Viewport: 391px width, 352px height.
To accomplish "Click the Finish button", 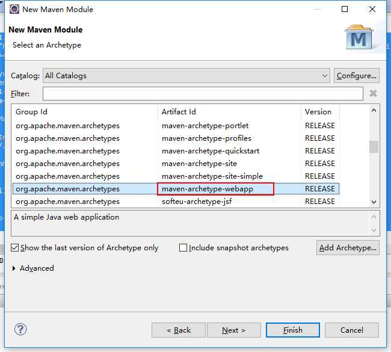I will [293, 330].
